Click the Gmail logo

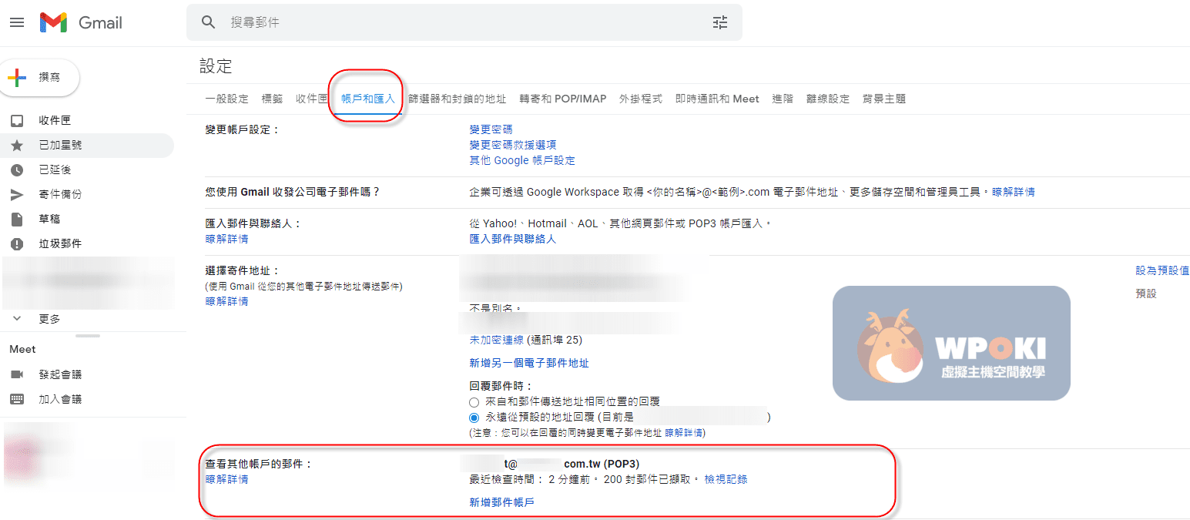[x=81, y=22]
